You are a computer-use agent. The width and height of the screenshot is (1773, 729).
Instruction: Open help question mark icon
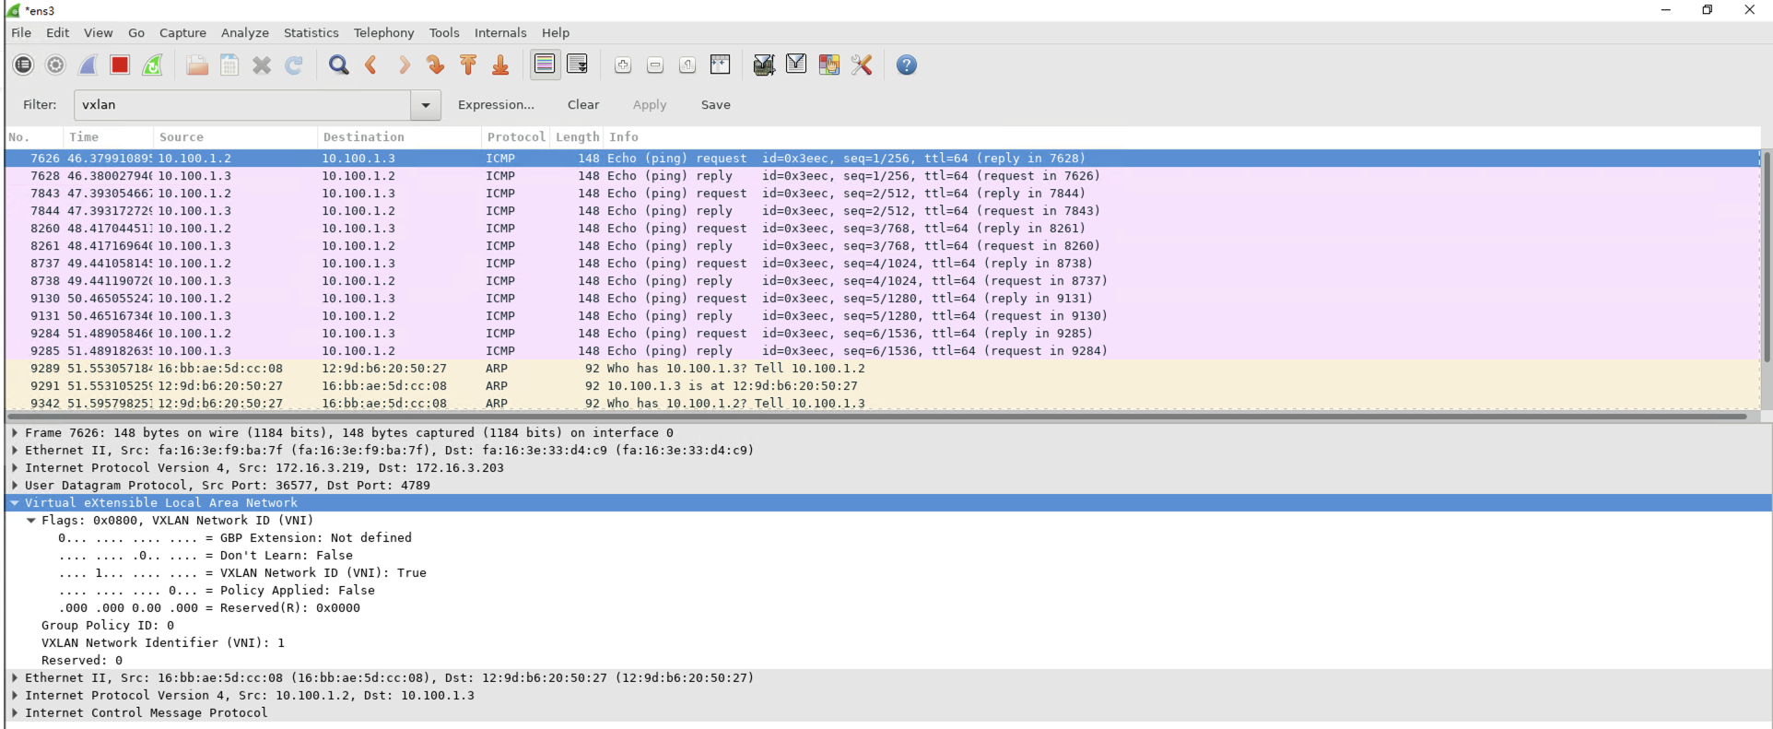point(907,65)
